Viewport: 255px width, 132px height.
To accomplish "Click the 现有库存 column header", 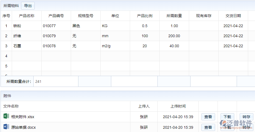I will (204, 16).
